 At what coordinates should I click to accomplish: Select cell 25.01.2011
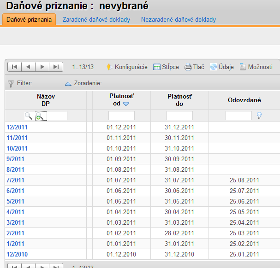[244, 254]
